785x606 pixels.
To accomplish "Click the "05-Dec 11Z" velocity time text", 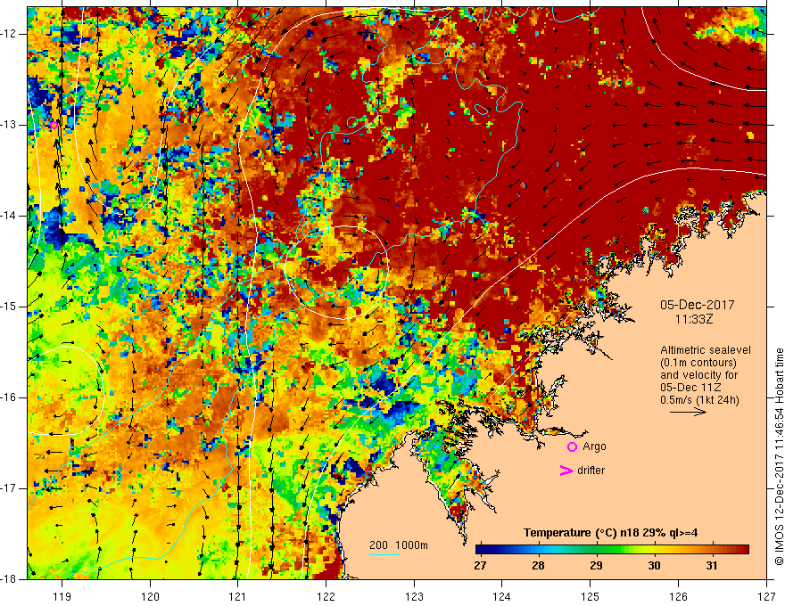I will tap(690, 388).
